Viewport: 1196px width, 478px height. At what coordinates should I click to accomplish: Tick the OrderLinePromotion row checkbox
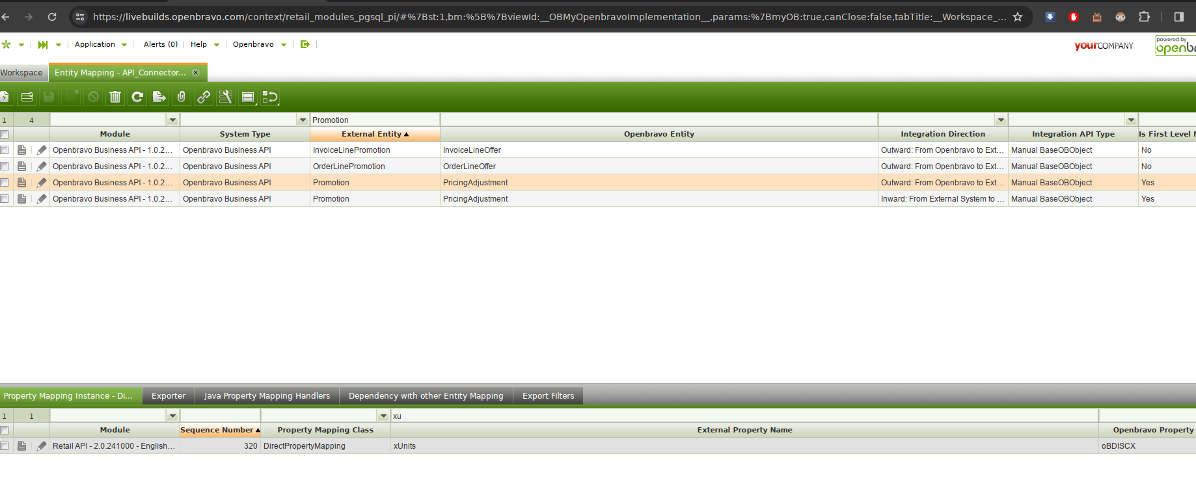click(x=5, y=166)
